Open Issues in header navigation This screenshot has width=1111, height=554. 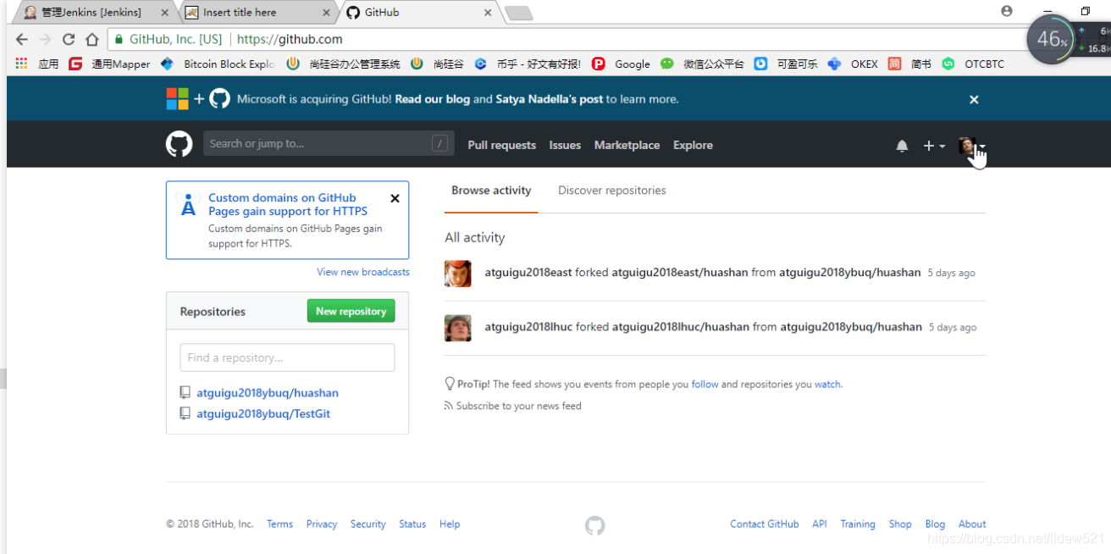(x=565, y=145)
